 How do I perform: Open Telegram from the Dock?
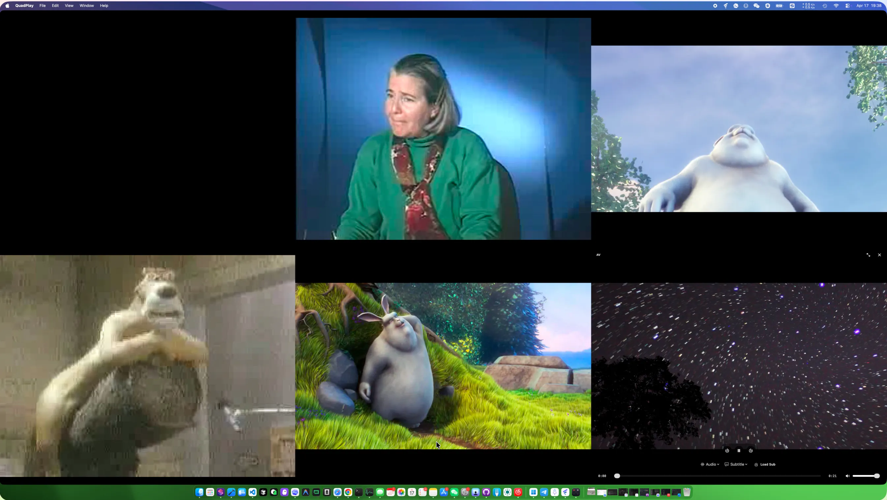pyautogui.click(x=544, y=492)
